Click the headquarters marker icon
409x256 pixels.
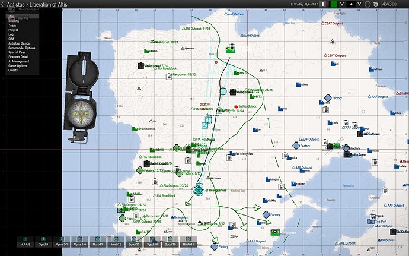[198, 190]
